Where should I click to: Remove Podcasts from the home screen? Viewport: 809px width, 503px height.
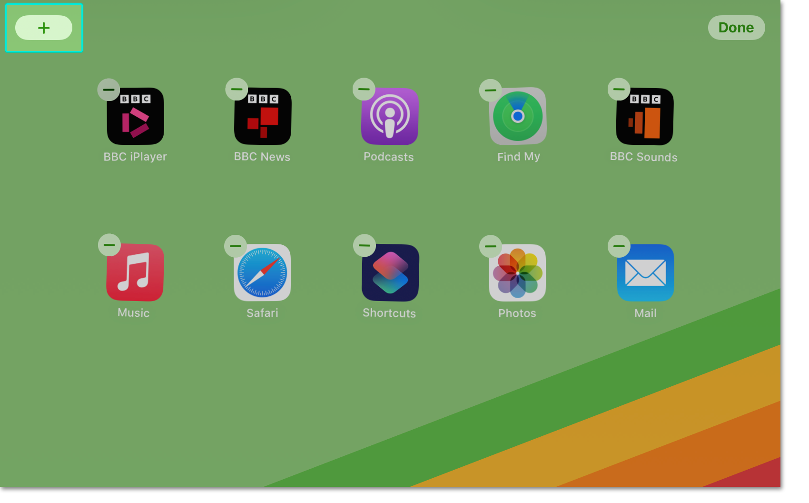(x=364, y=89)
